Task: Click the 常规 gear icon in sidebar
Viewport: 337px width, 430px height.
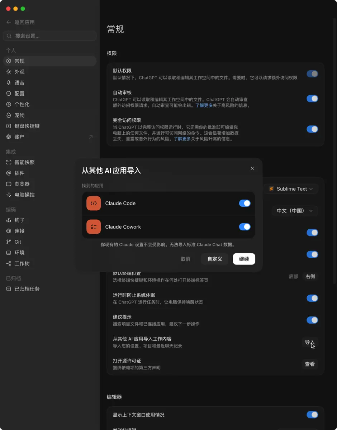Action: [x=9, y=61]
